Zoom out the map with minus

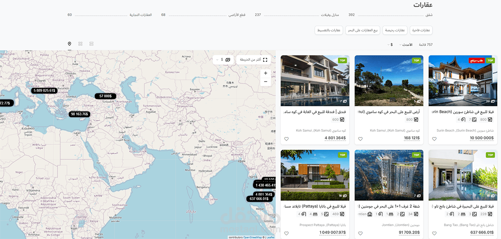tap(265, 82)
